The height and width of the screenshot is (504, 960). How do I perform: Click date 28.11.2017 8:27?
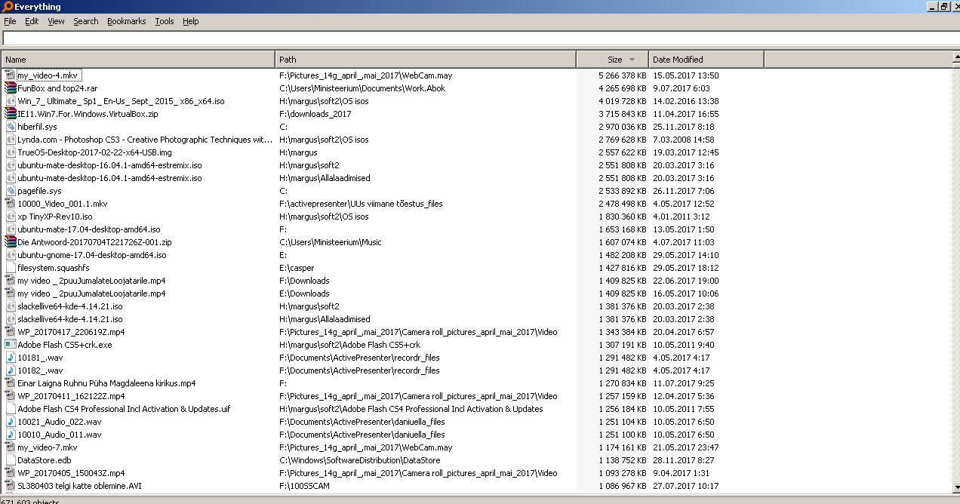coord(685,460)
